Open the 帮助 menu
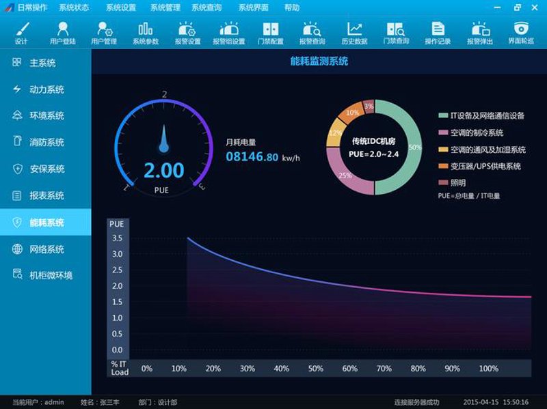 [292, 8]
